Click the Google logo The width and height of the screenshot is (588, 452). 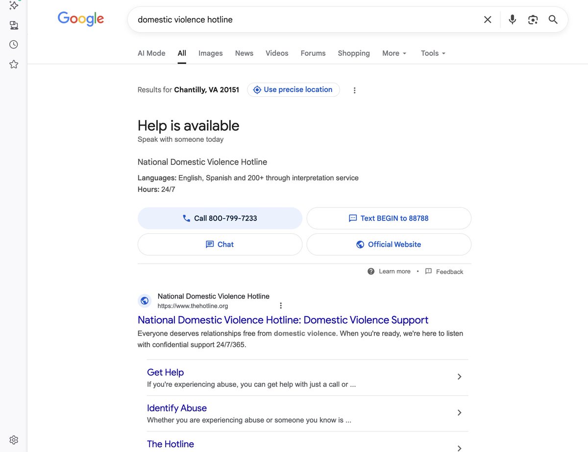[81, 19]
